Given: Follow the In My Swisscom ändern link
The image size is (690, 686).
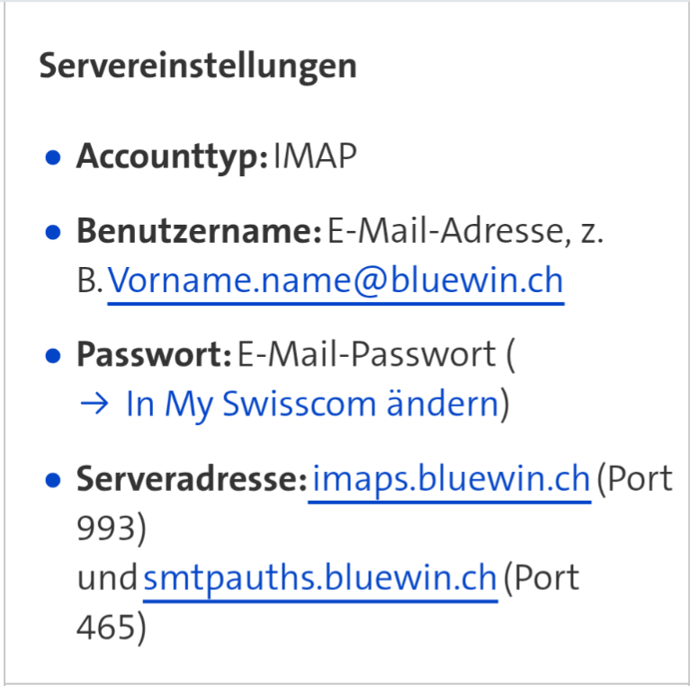Looking at the screenshot, I should click(311, 405).
